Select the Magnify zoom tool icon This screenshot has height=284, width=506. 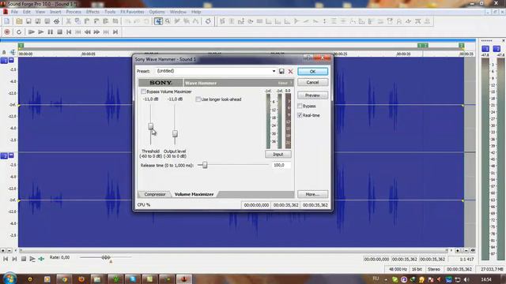pos(168,21)
